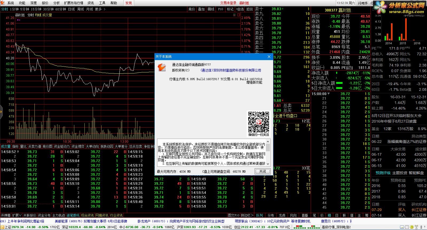
Task: Click the three-line chart menu icon
Action: coord(234,15)
